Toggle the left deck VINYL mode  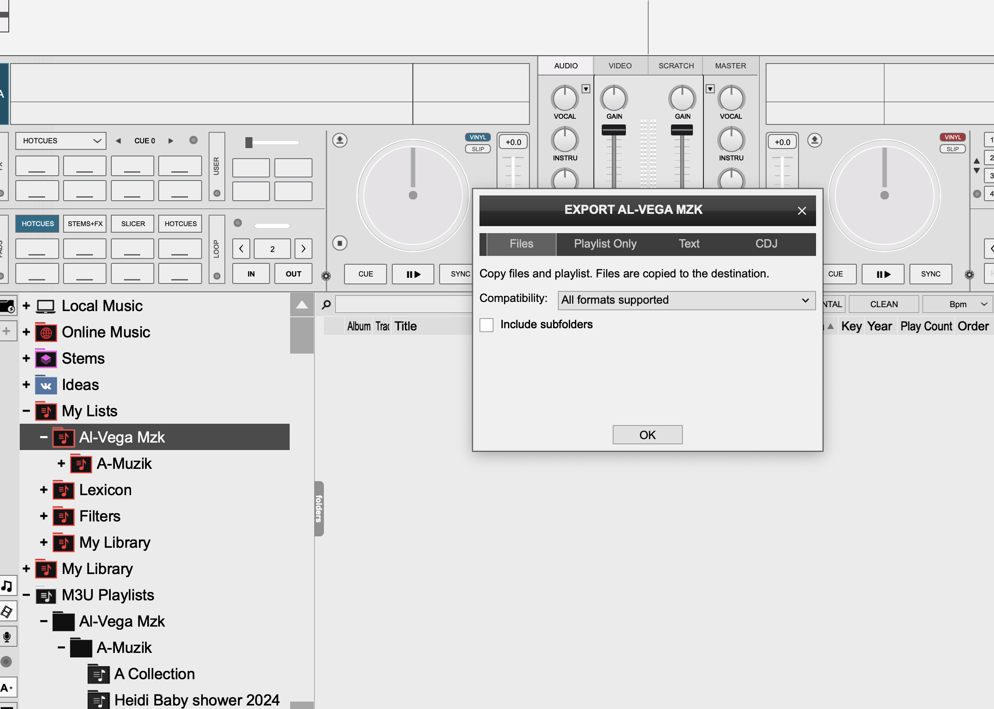tap(477, 137)
